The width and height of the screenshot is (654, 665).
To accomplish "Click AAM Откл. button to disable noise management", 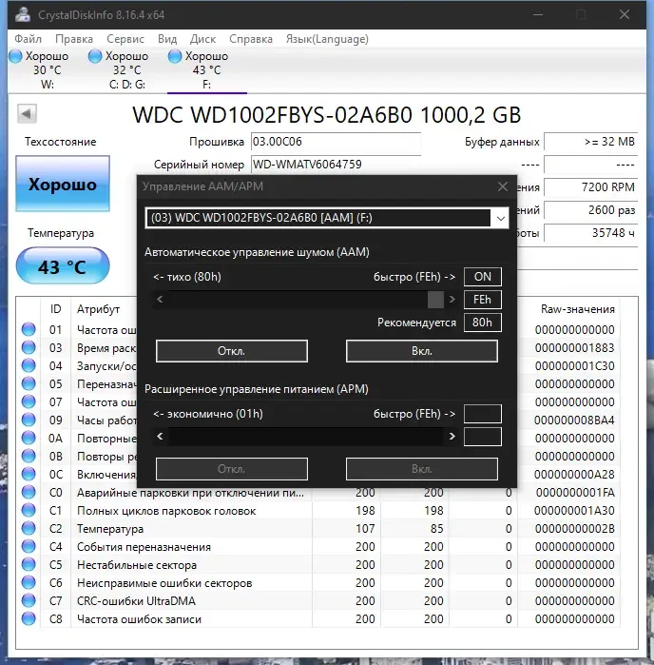I will click(232, 351).
